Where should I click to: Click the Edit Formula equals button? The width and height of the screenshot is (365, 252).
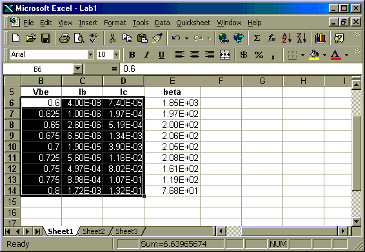click(114, 69)
